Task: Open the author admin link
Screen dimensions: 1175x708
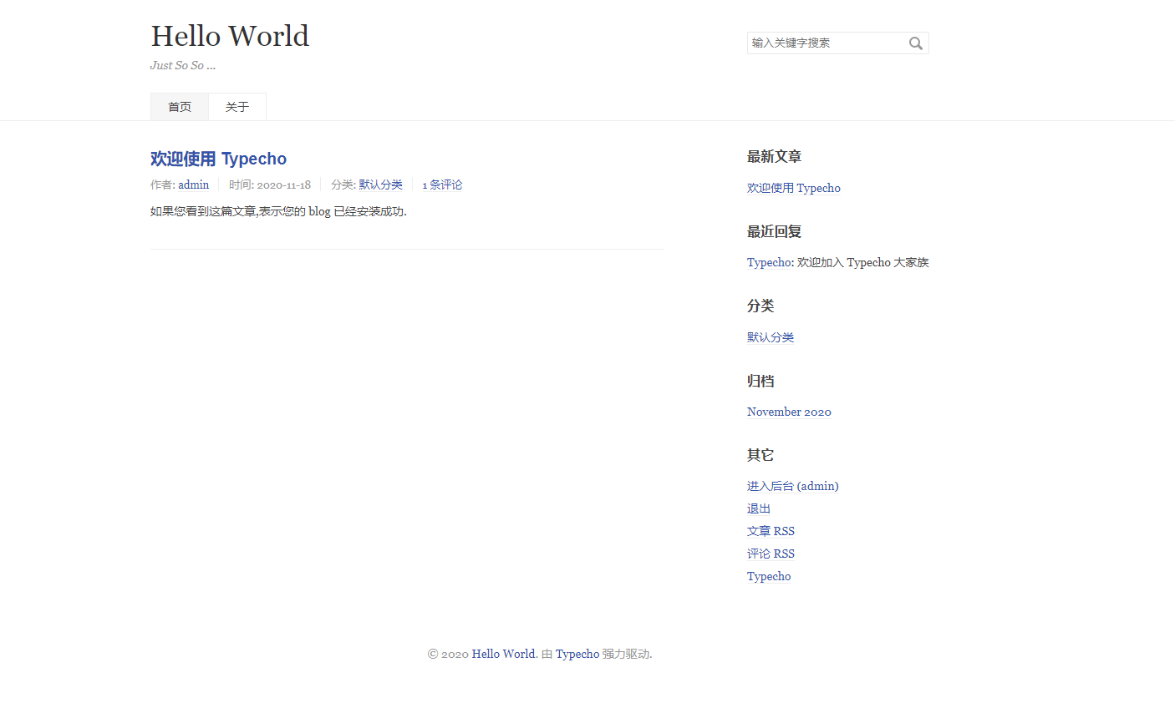Action: tap(194, 185)
